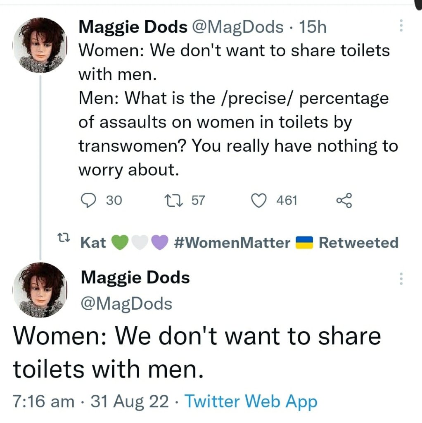Click the Ukraine flag emoji in Kat's name
The width and height of the screenshot is (422, 423).
(x=305, y=243)
